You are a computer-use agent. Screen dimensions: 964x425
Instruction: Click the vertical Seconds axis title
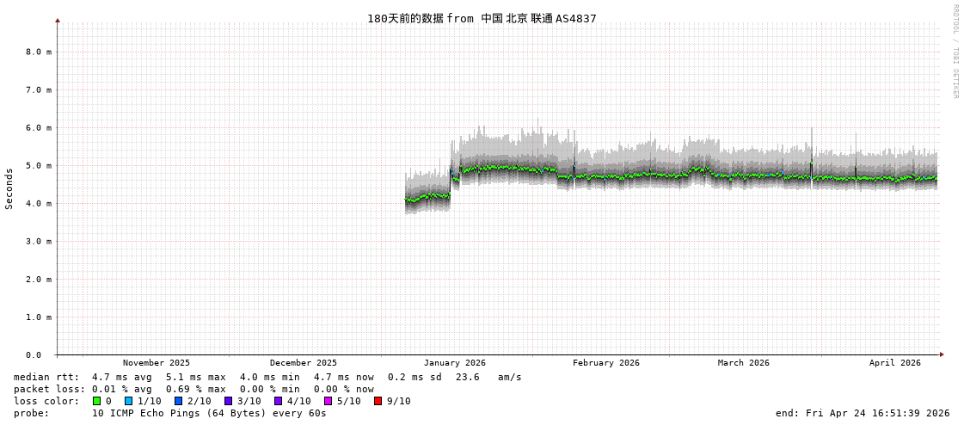coord(9,188)
